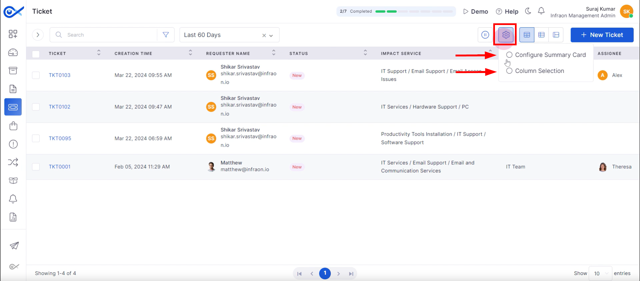
Task: Open the Ticket module in sidebar
Action: [13, 107]
